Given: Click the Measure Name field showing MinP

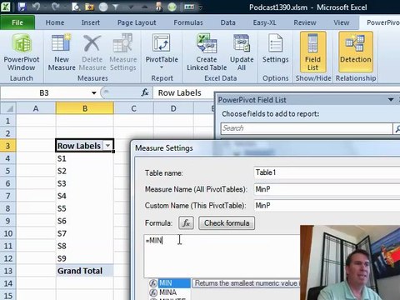Looking at the screenshot, I should pyautogui.click(x=327, y=189).
